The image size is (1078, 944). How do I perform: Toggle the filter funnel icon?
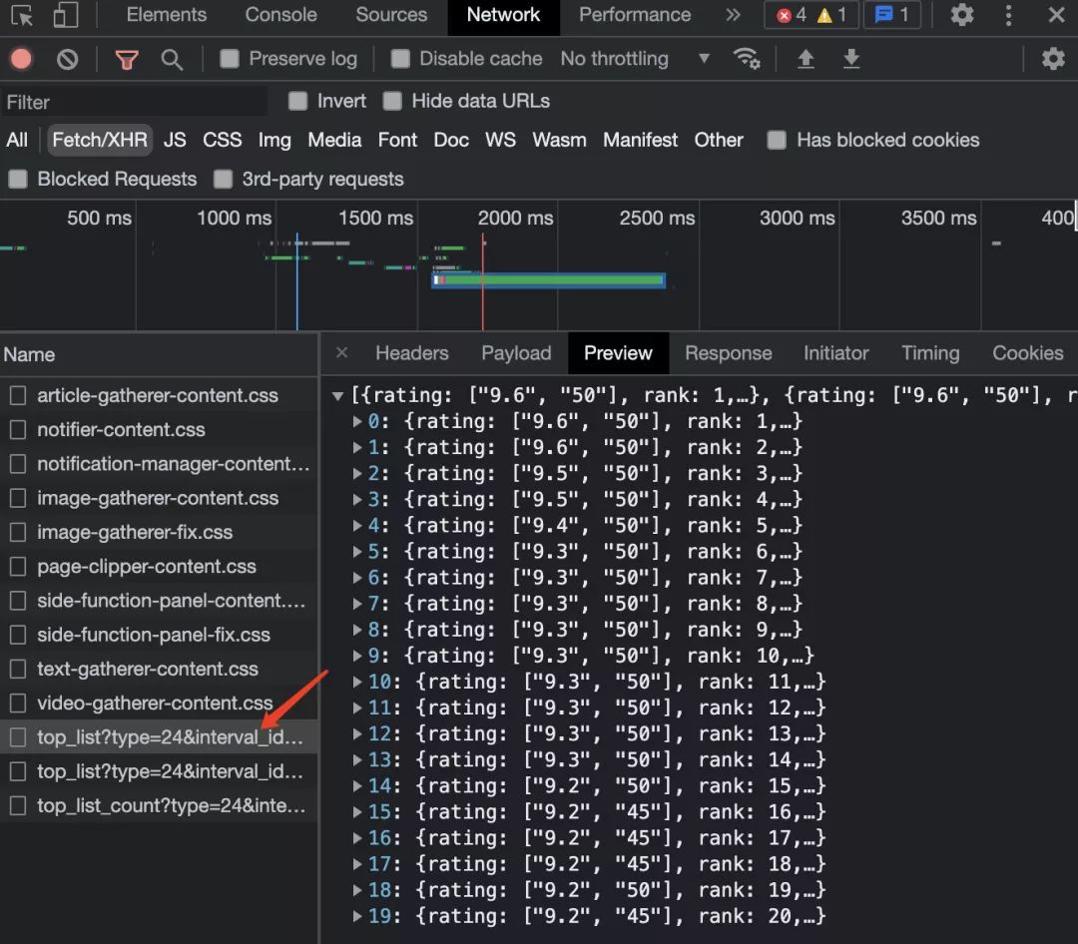tap(127, 60)
